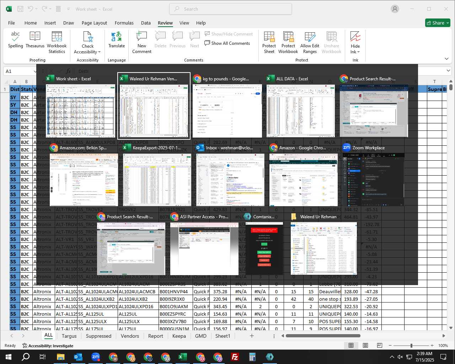The image size is (455, 364).
Task: Click Protect Workbook in the ribbon
Action: point(288,42)
